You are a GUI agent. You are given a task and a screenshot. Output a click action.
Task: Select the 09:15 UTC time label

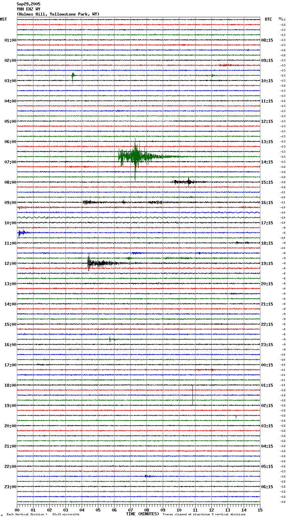pyautogui.click(x=267, y=61)
